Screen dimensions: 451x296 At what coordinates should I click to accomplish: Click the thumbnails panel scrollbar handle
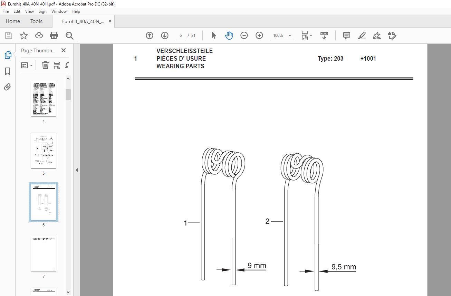[68, 94]
